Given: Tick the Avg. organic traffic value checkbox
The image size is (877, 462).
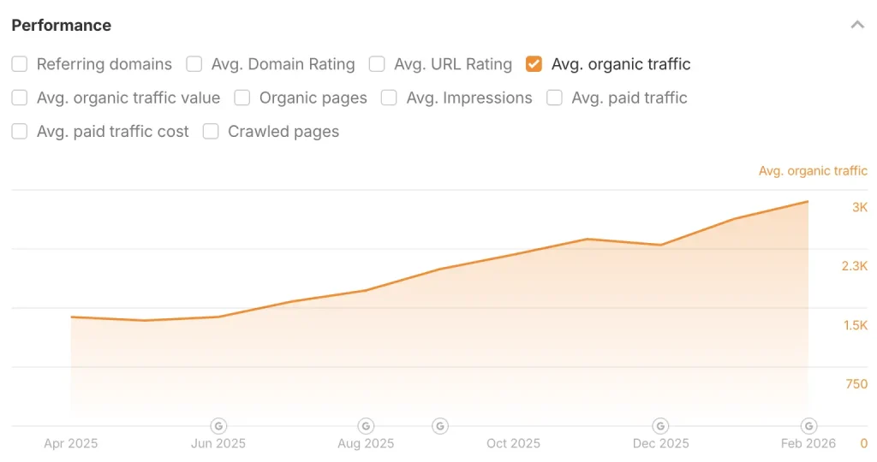Looking at the screenshot, I should point(20,98).
